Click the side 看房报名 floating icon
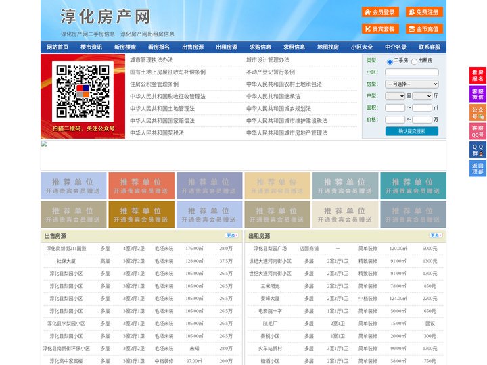Screen dimensions: 487x365 478,76
